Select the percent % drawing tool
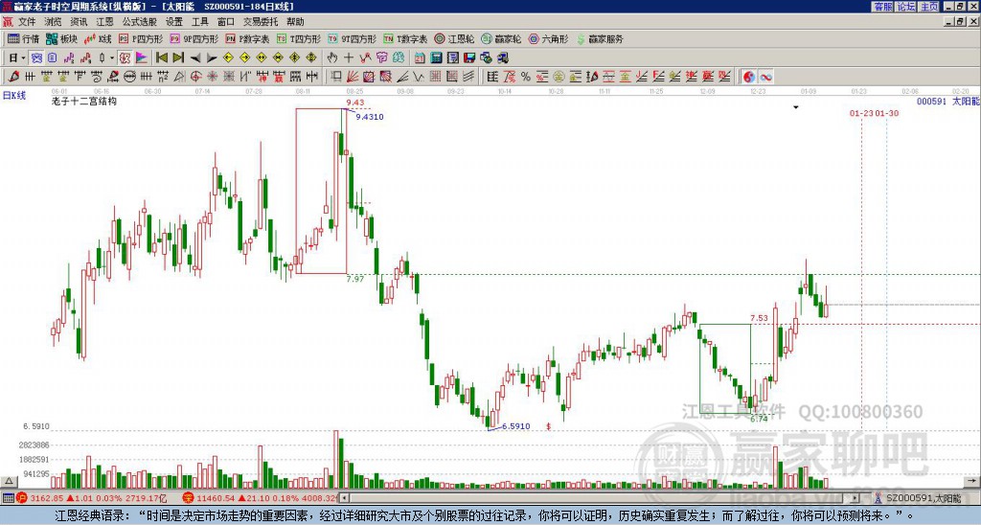Image resolution: width=981 pixels, height=525 pixels. coord(526,77)
